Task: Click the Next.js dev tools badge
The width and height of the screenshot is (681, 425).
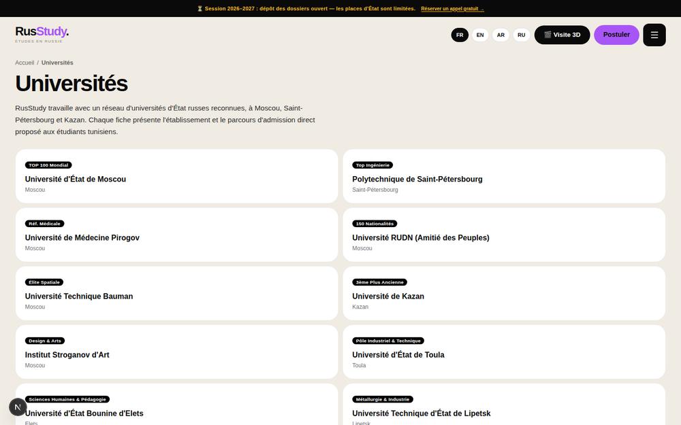Action: 18,407
